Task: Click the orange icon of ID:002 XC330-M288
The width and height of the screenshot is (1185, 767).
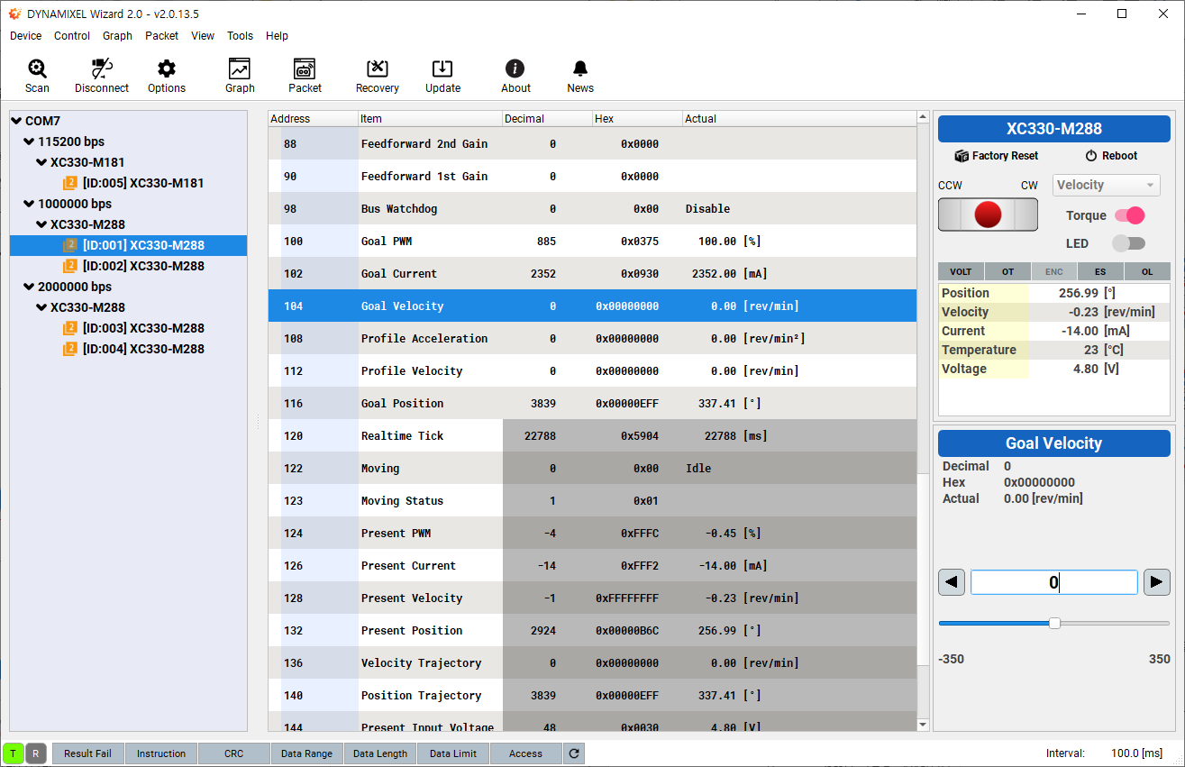Action: point(70,266)
